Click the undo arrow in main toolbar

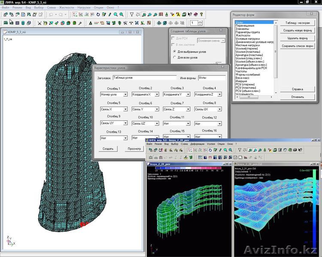tap(51, 15)
